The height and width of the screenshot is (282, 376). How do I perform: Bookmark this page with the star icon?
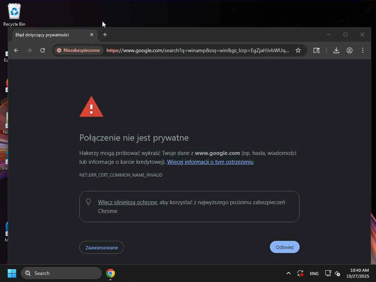[298, 50]
